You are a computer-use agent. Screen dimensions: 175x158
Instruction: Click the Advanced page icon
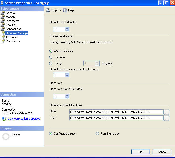[3, 37]
